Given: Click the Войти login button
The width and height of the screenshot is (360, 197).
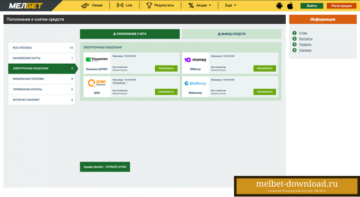Looking at the screenshot, I should (x=312, y=6).
